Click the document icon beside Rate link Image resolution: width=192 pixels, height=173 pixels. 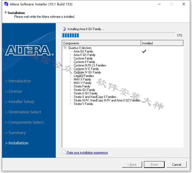pyautogui.click(x=64, y=152)
